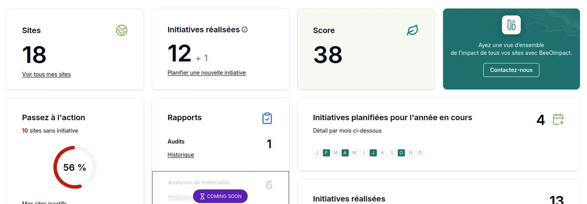
Task: Click the Rapports heading
Action: [x=185, y=118]
